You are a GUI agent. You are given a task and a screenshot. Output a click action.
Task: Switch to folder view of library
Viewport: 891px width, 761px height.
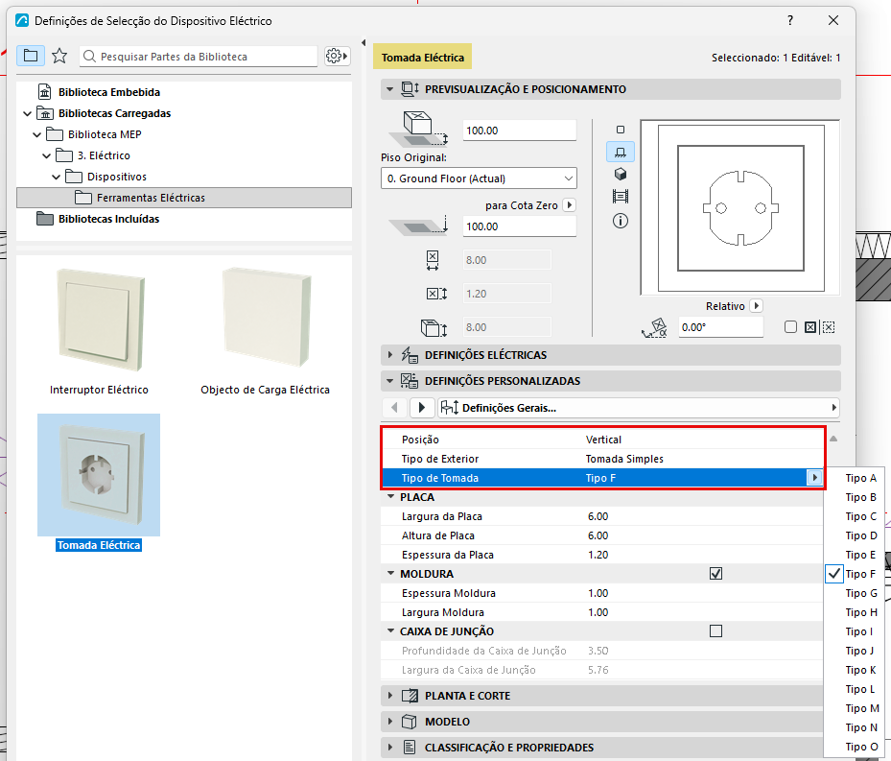(31, 56)
